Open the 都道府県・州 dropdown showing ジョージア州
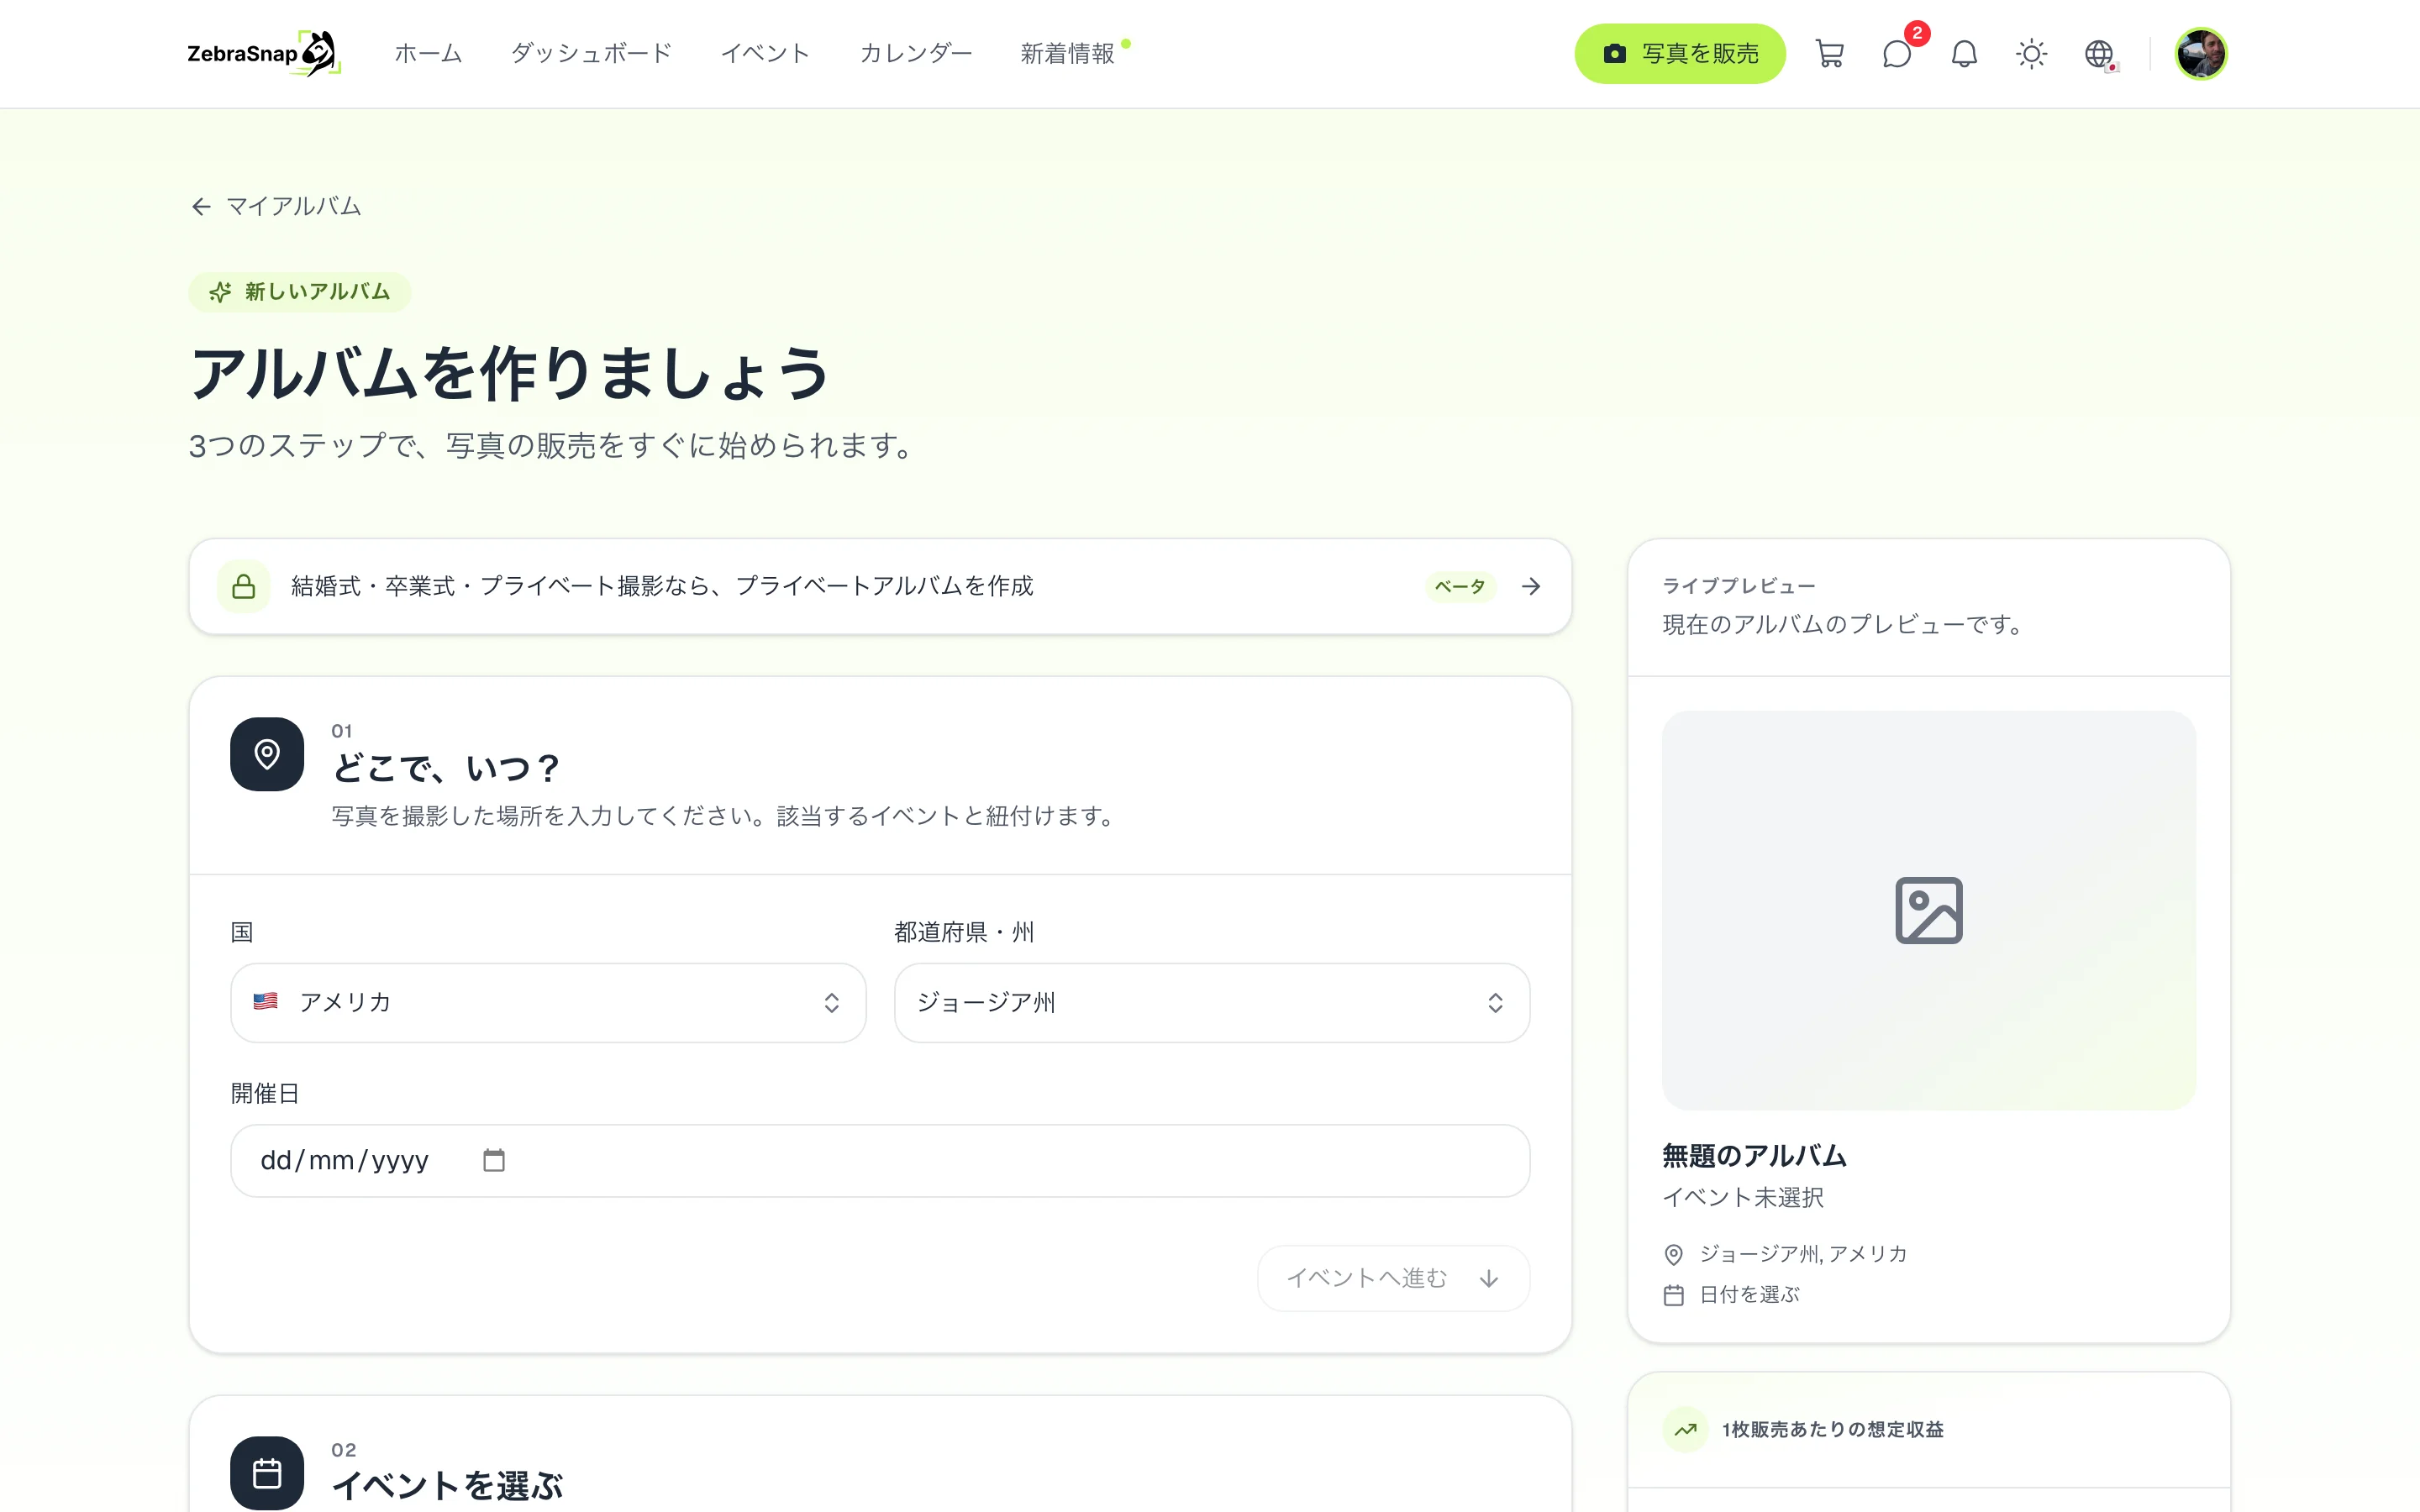 pyautogui.click(x=1212, y=1003)
